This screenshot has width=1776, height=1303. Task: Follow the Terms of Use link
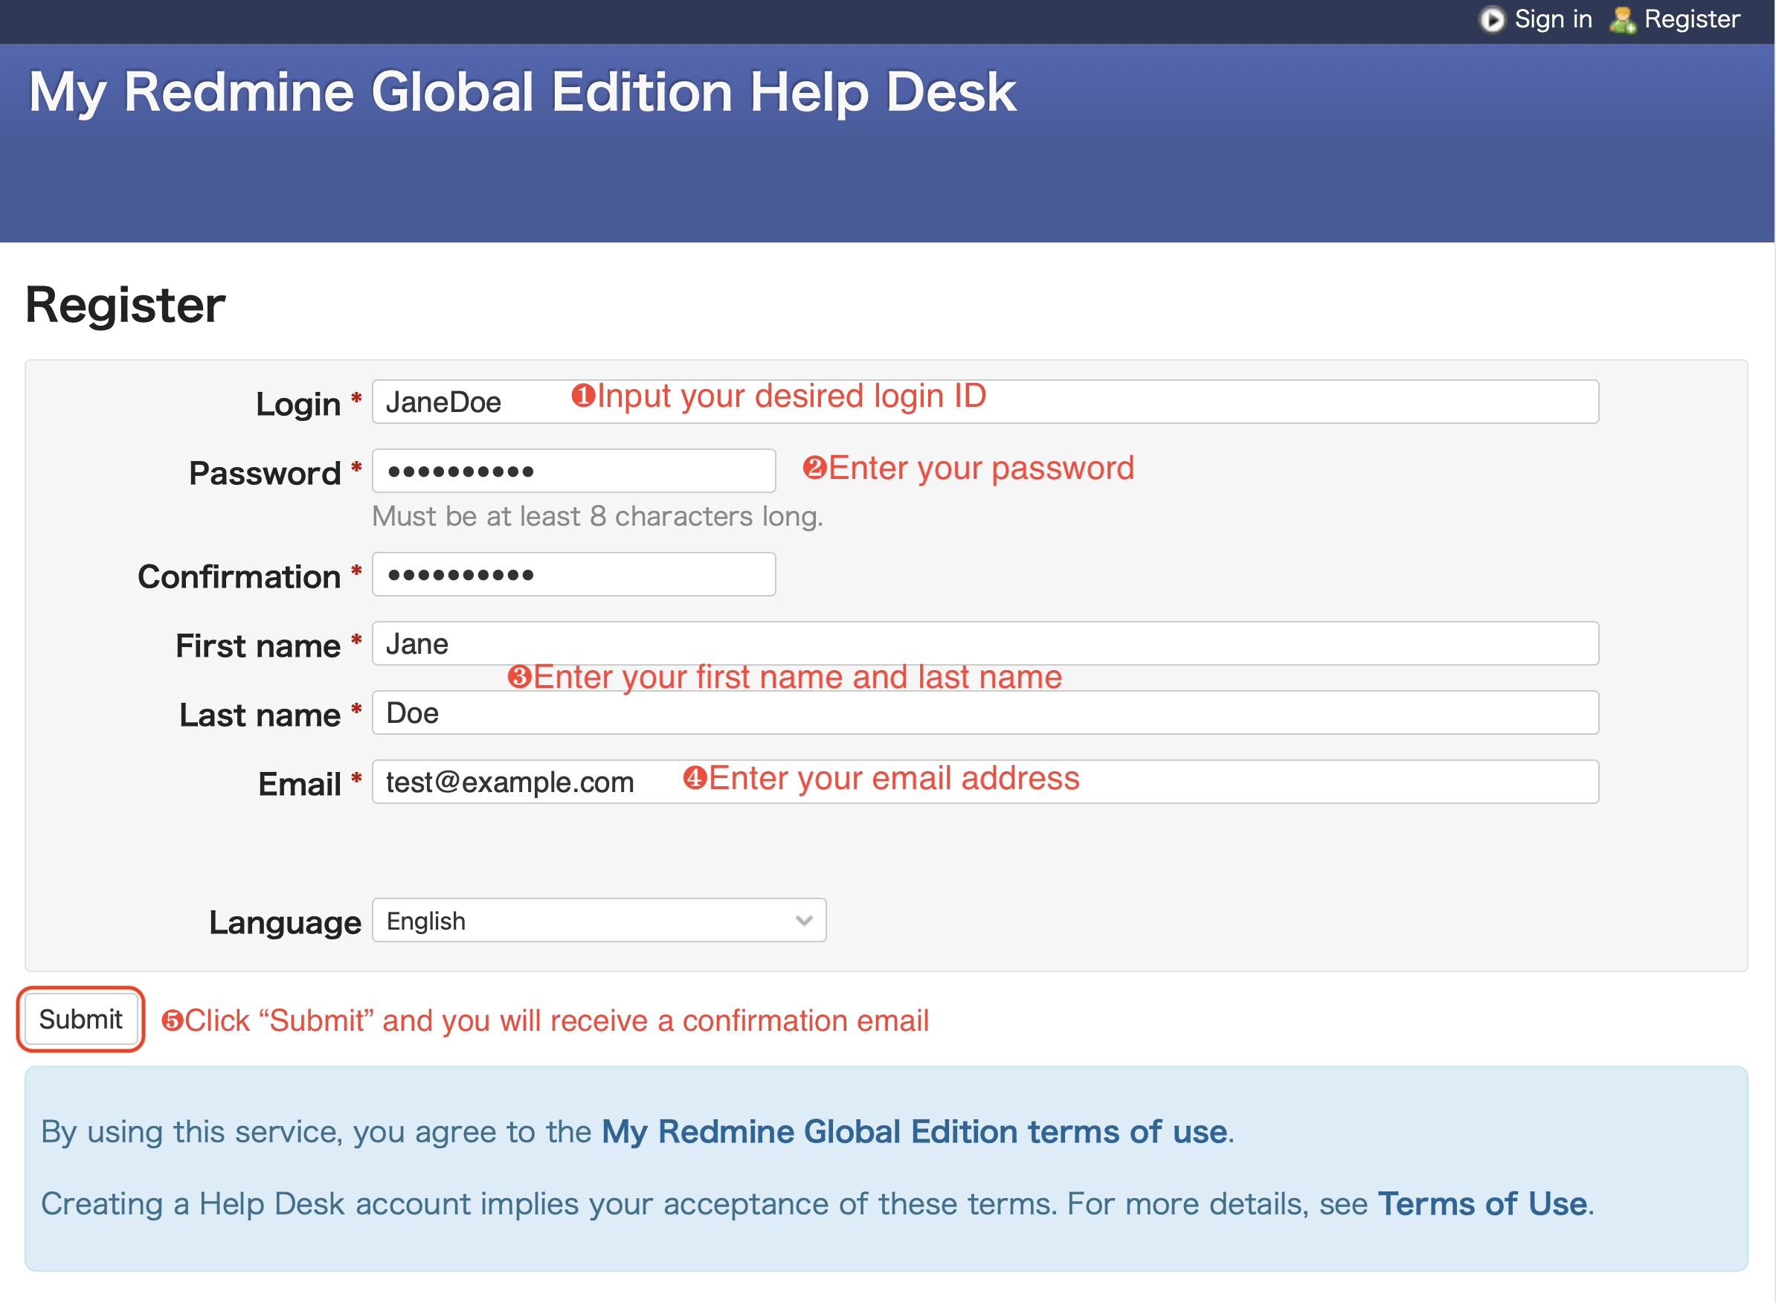(1481, 1204)
